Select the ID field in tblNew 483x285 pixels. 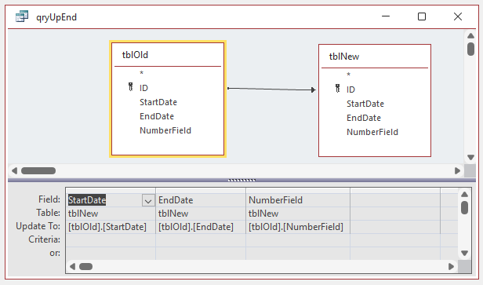350,90
